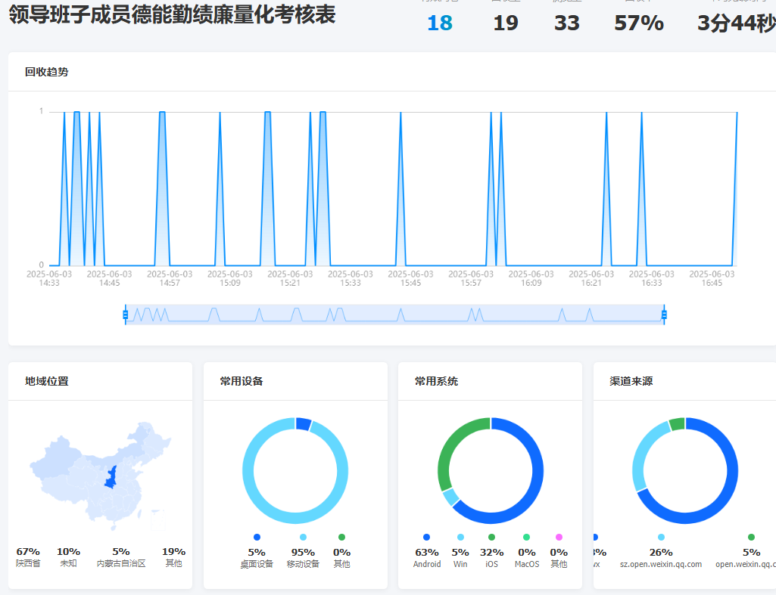Click the 19% 其他 label in 地域位置
The width and height of the screenshot is (776, 595).
point(173,557)
